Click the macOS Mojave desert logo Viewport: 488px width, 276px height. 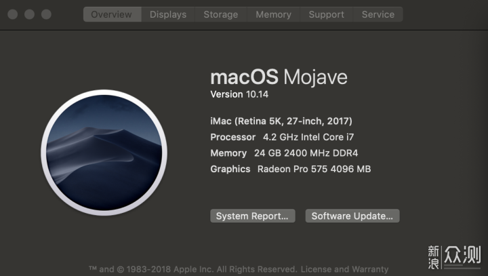(104, 153)
